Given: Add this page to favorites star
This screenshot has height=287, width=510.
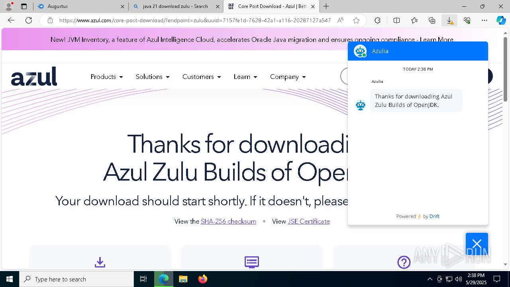Looking at the screenshot, I should [x=356, y=20].
